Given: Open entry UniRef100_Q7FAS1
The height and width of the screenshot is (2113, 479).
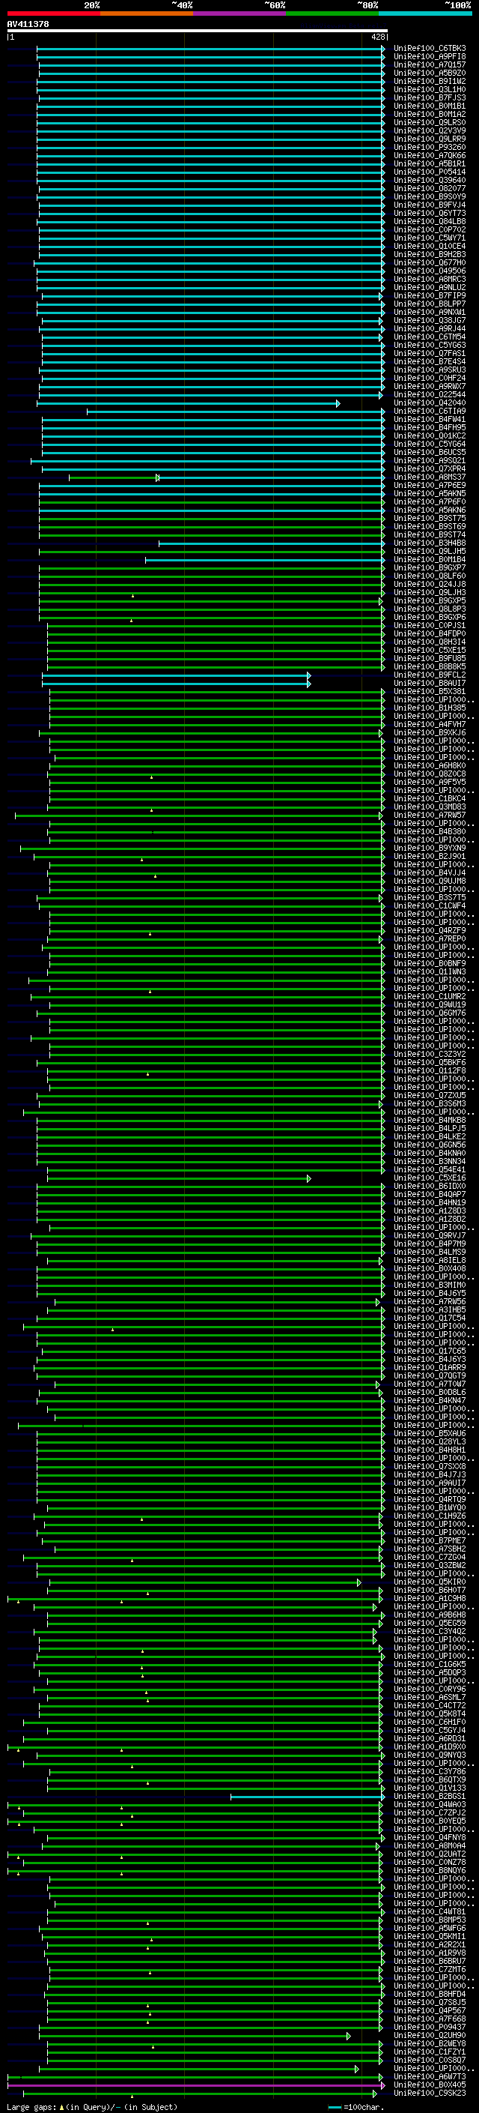Looking at the screenshot, I should pyautogui.click(x=430, y=354).
